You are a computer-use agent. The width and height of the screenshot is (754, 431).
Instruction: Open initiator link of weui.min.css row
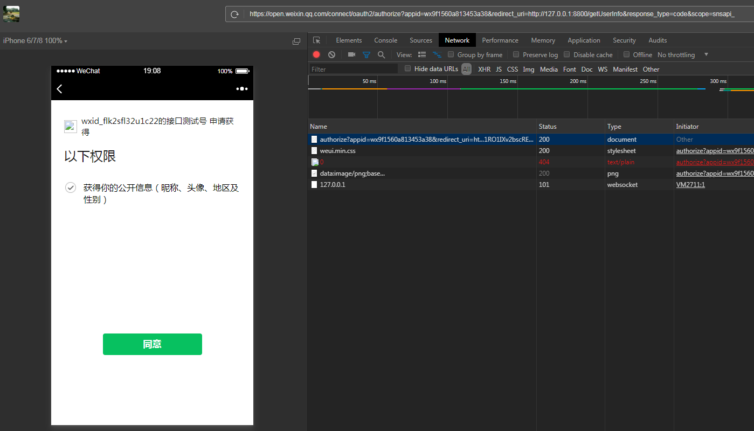pyautogui.click(x=715, y=151)
